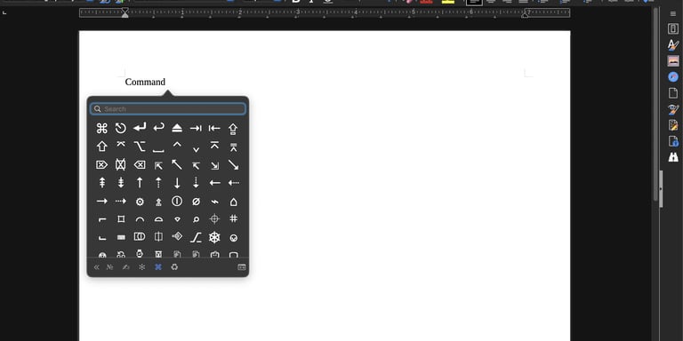Insert the solid rightwards arrow symbol

(x=102, y=201)
